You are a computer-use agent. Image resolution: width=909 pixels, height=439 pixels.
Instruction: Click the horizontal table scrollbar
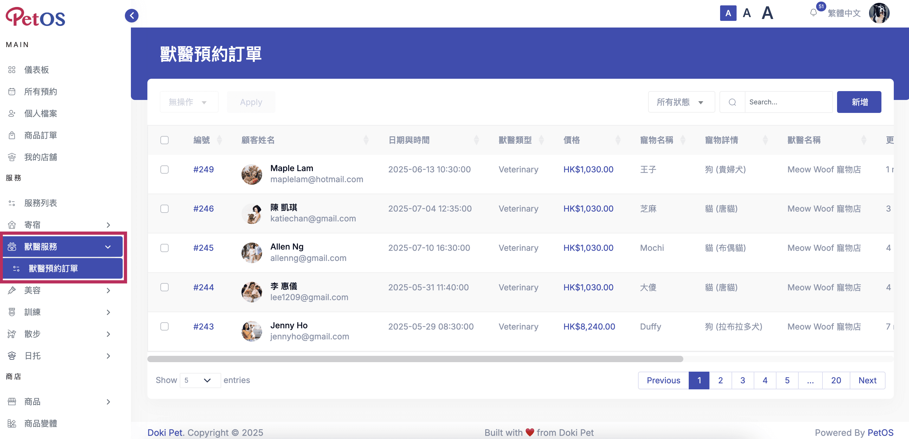(415, 359)
